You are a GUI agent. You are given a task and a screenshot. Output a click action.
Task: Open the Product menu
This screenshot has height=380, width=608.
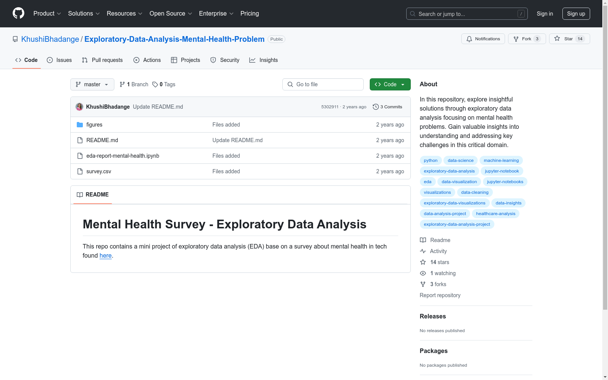[x=47, y=13]
